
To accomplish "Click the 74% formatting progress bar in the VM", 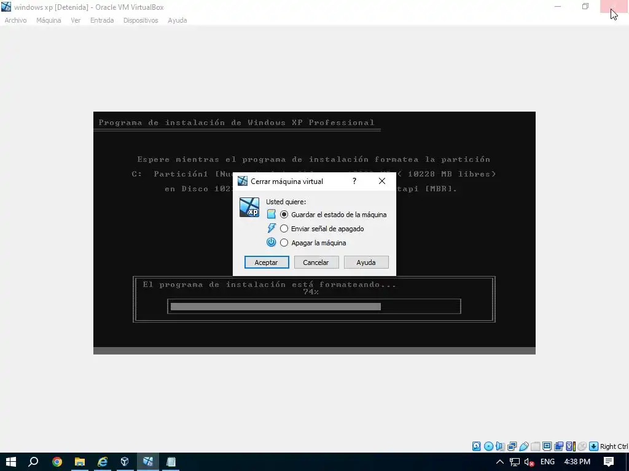I will pos(314,307).
